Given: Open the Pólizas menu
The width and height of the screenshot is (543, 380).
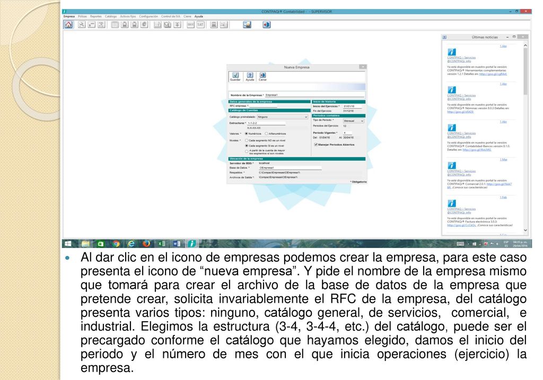Looking at the screenshot, I should coord(82,16).
